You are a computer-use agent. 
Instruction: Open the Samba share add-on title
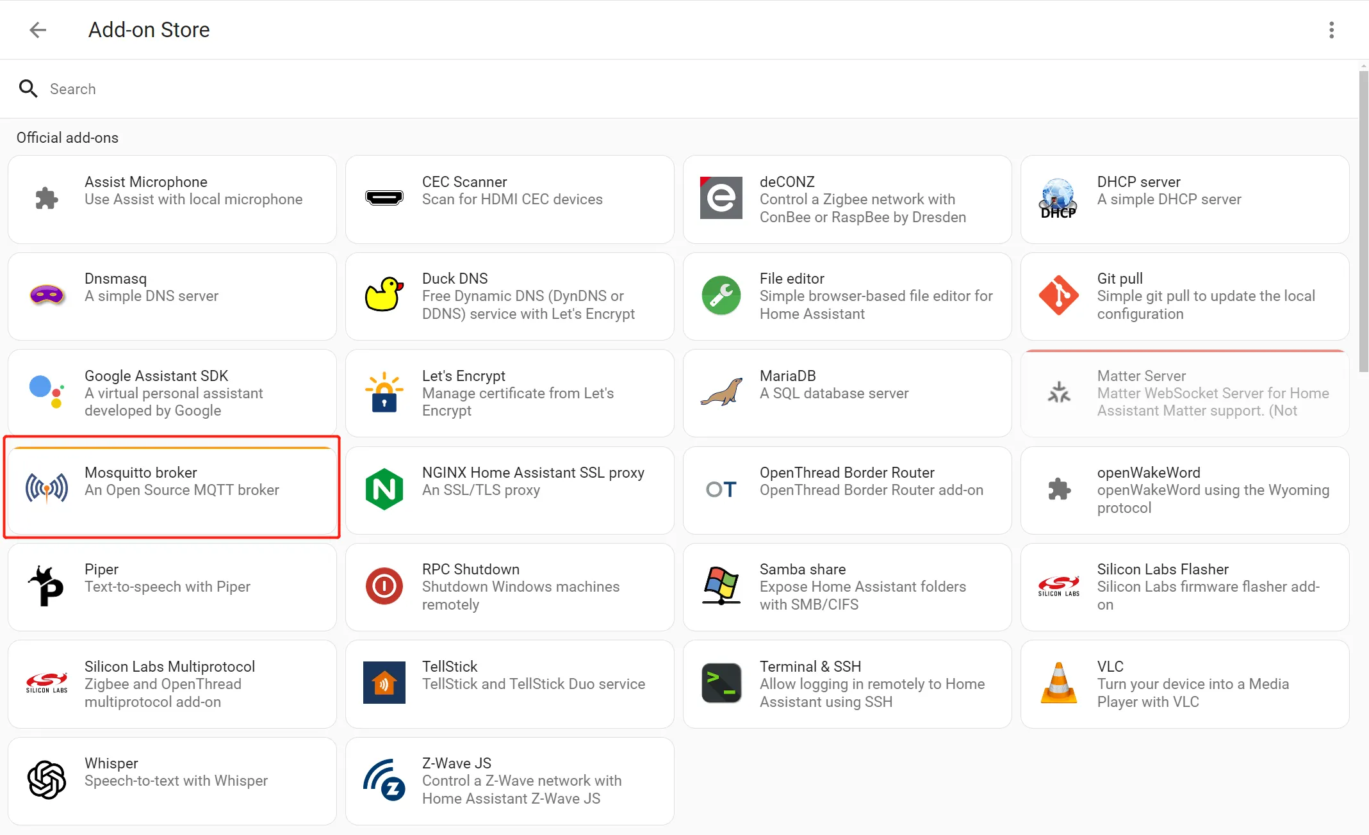pyautogui.click(x=803, y=569)
